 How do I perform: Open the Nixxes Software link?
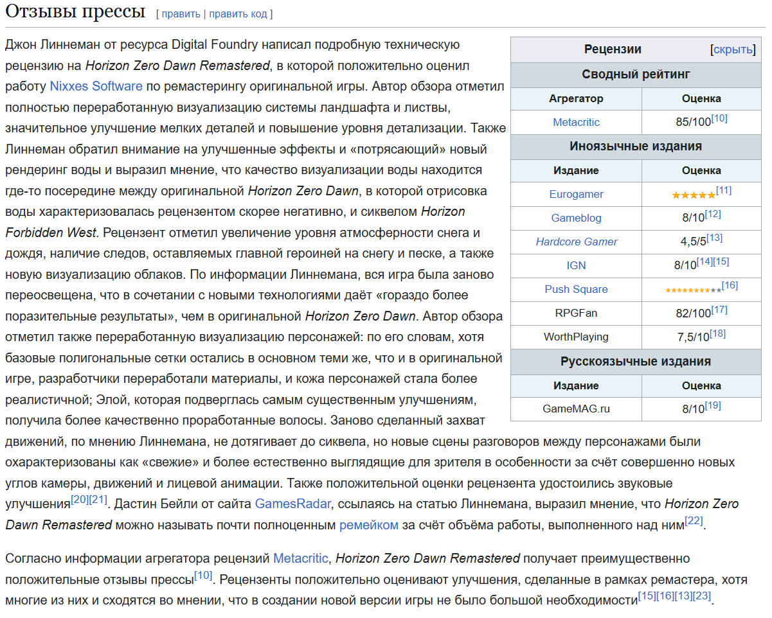pyautogui.click(x=96, y=86)
